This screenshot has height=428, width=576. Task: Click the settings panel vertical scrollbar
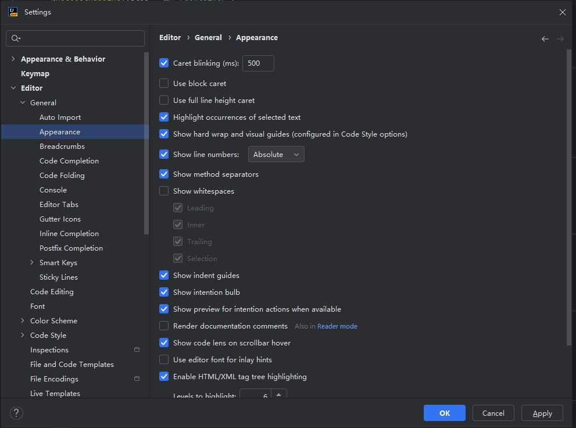click(568, 198)
